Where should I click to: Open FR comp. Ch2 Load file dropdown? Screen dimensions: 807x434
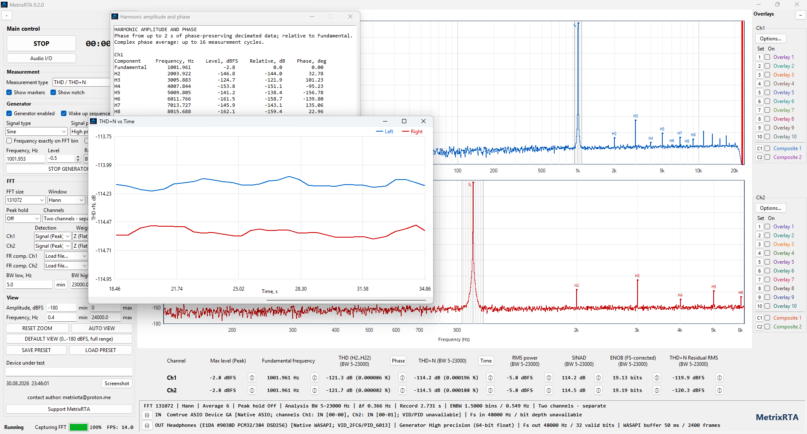tap(66, 266)
